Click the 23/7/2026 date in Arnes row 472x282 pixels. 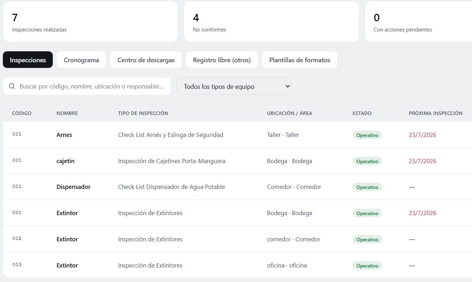[x=422, y=135]
